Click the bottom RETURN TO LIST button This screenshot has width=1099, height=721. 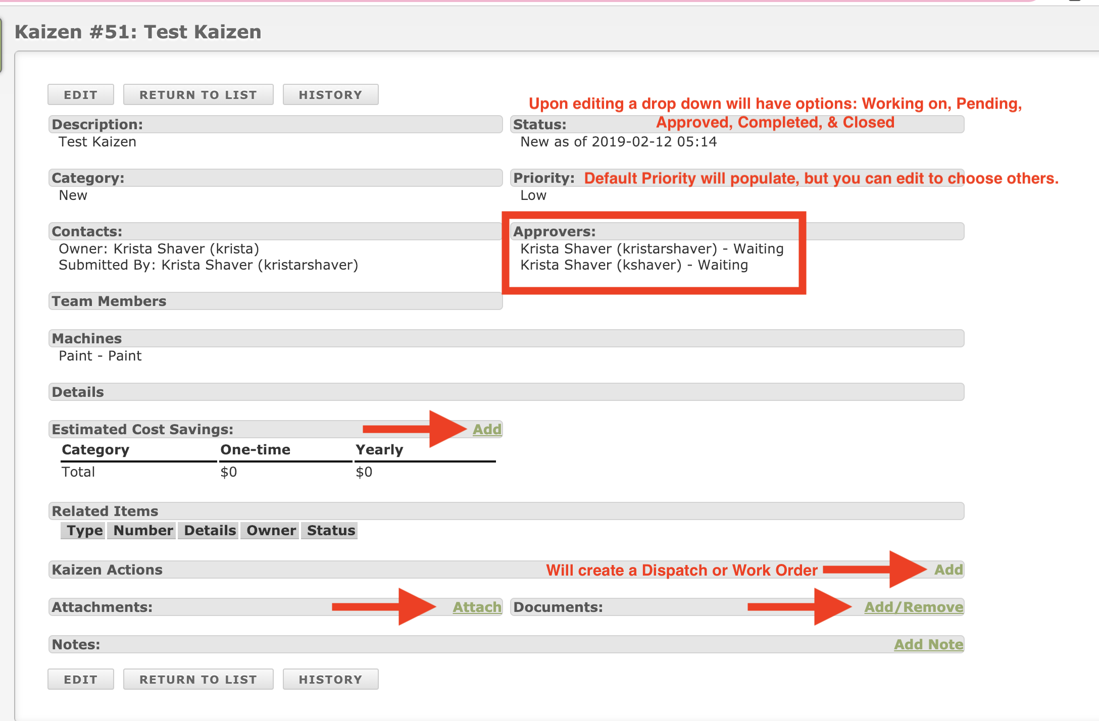pyautogui.click(x=198, y=680)
